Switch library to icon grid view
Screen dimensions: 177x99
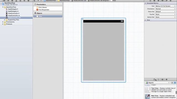click(x=172, y=83)
